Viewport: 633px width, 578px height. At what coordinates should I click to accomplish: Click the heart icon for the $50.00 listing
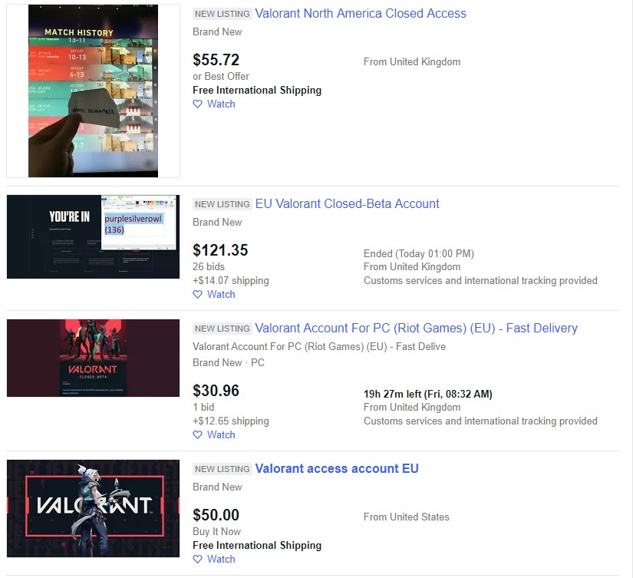click(x=197, y=560)
